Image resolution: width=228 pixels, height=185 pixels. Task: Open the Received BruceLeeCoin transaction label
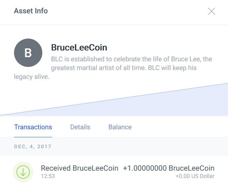point(79,168)
